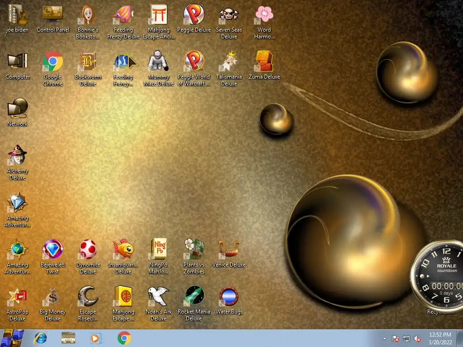The height and width of the screenshot is (347, 463).
Task: Launch Windows Media Player from taskbar
Action: (95, 338)
